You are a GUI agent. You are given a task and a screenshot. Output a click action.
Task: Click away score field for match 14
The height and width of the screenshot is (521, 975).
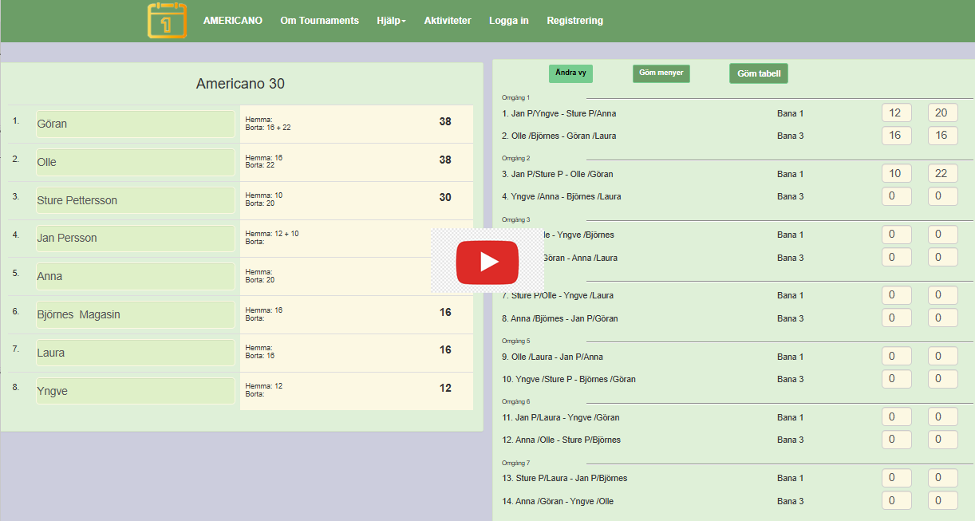942,501
